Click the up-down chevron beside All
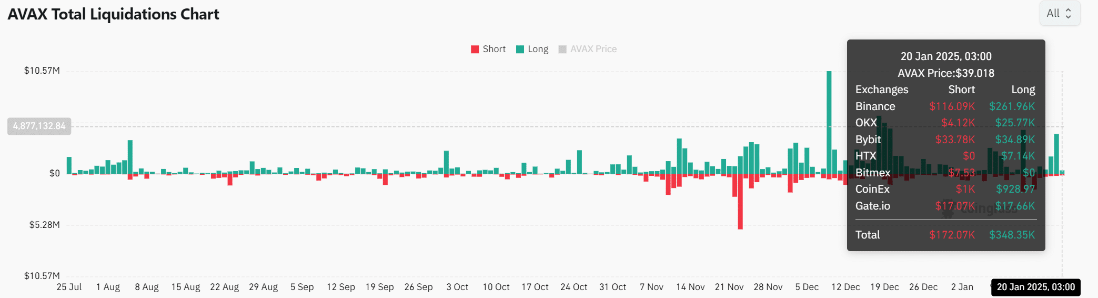The width and height of the screenshot is (1098, 298). point(1068,14)
